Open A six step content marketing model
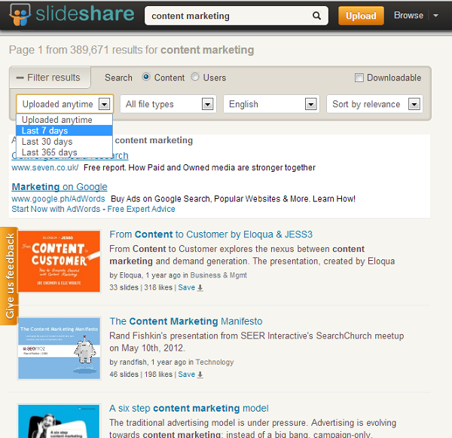The width and height of the screenshot is (452, 438). [x=189, y=409]
